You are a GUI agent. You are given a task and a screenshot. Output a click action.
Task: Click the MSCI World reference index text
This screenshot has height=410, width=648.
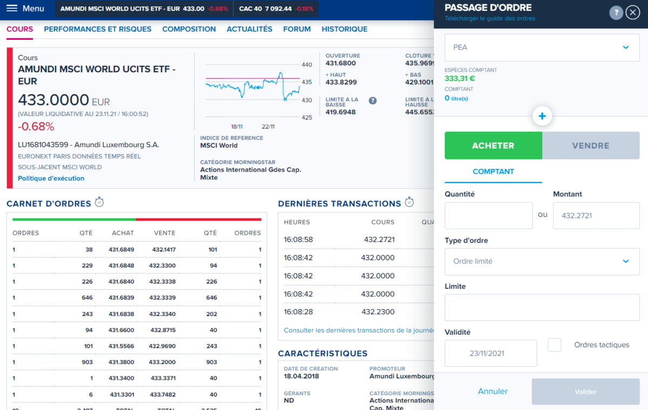click(x=219, y=146)
